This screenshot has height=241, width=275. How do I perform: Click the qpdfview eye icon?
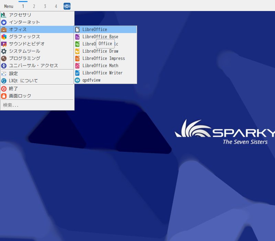pyautogui.click(x=77, y=80)
